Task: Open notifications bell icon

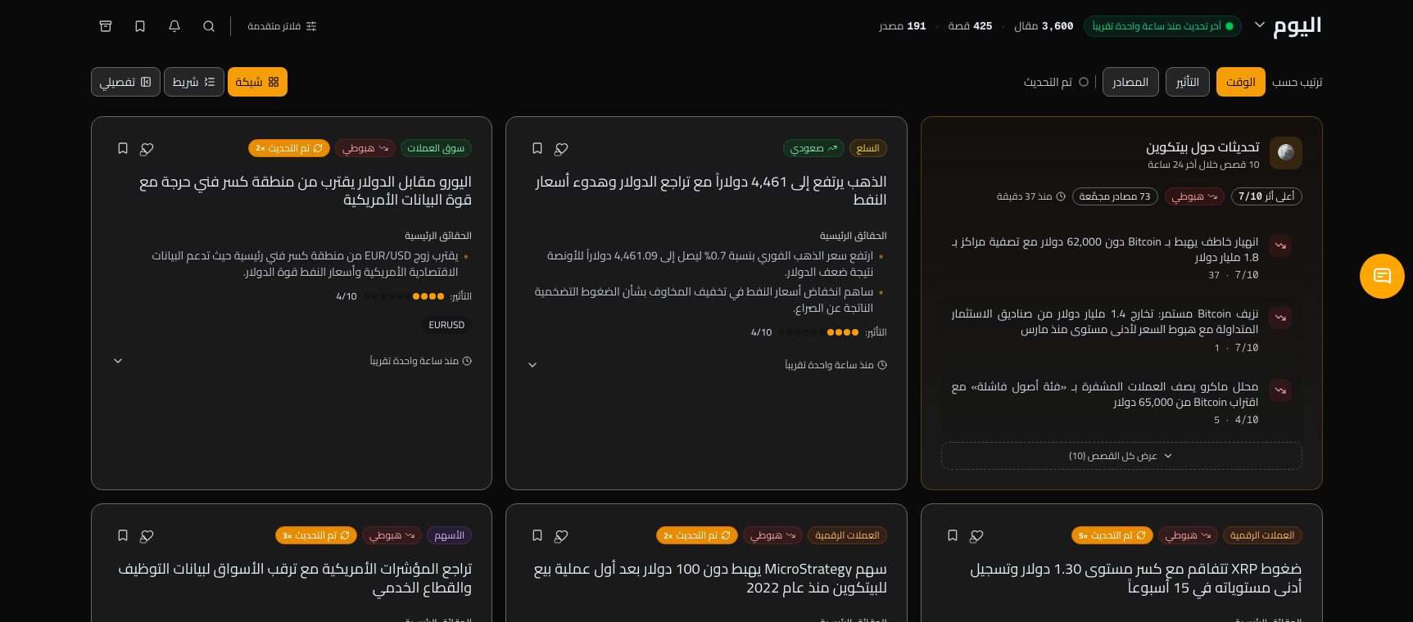Action: (x=174, y=26)
